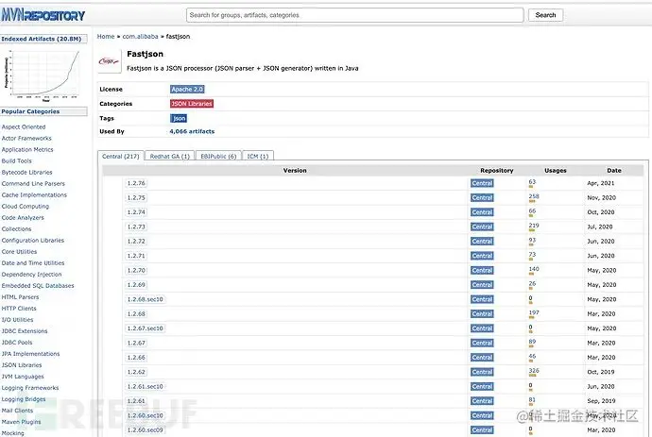Open version 1.2.68.sec10
Image resolution: width=652 pixels, height=437 pixels.
click(146, 299)
